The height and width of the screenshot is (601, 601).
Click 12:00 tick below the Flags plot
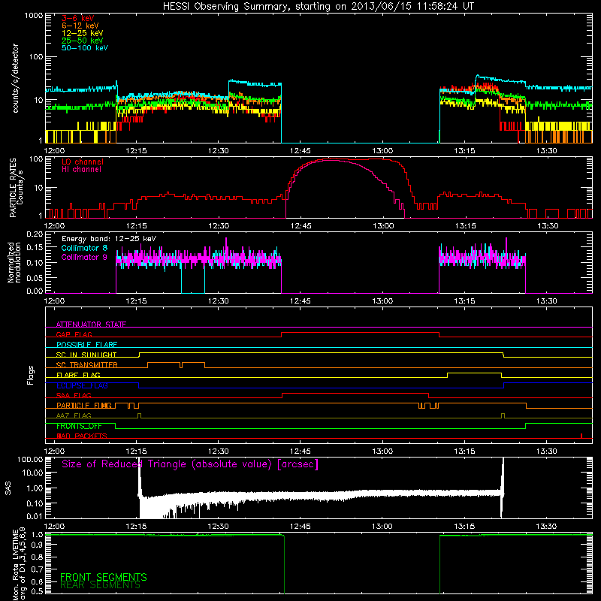(x=54, y=452)
